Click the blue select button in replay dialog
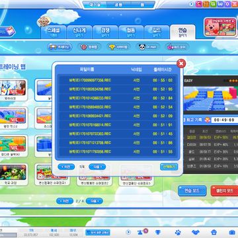Screen dimensions: 238x238 pyautogui.click(x=169, y=167)
